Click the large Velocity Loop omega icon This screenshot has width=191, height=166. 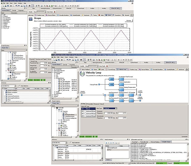coord(82,74)
